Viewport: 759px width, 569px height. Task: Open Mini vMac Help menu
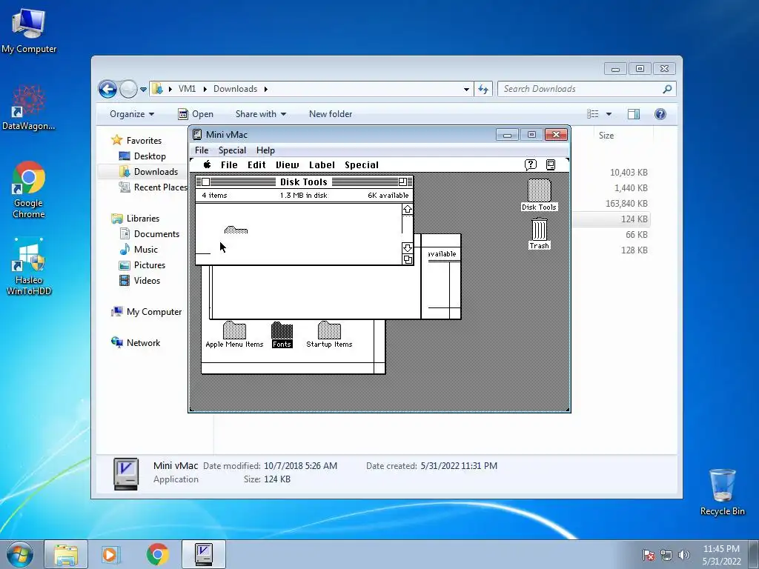[265, 150]
